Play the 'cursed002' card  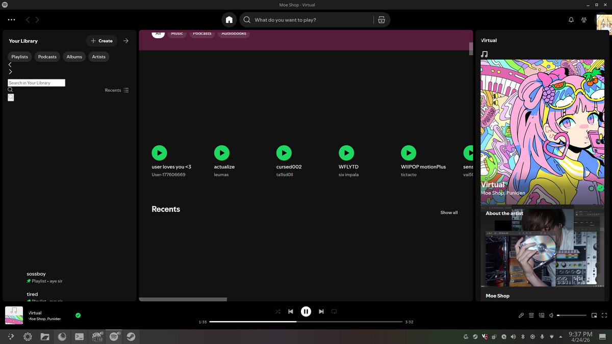pyautogui.click(x=284, y=152)
